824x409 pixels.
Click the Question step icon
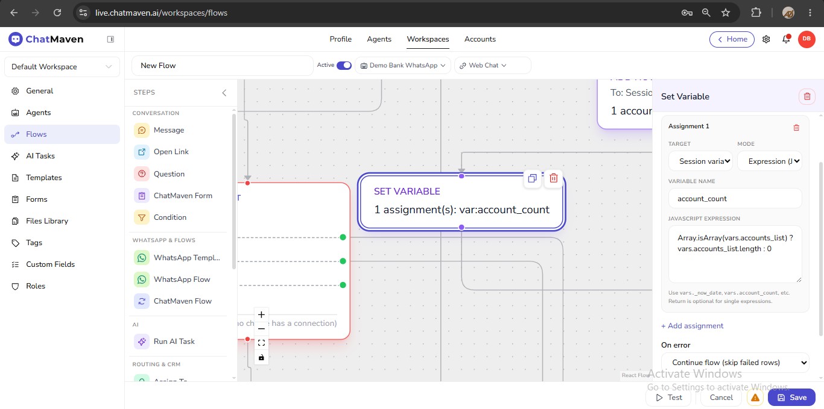tap(142, 174)
